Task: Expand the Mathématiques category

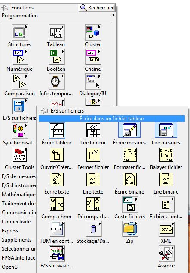Action: (19, 195)
